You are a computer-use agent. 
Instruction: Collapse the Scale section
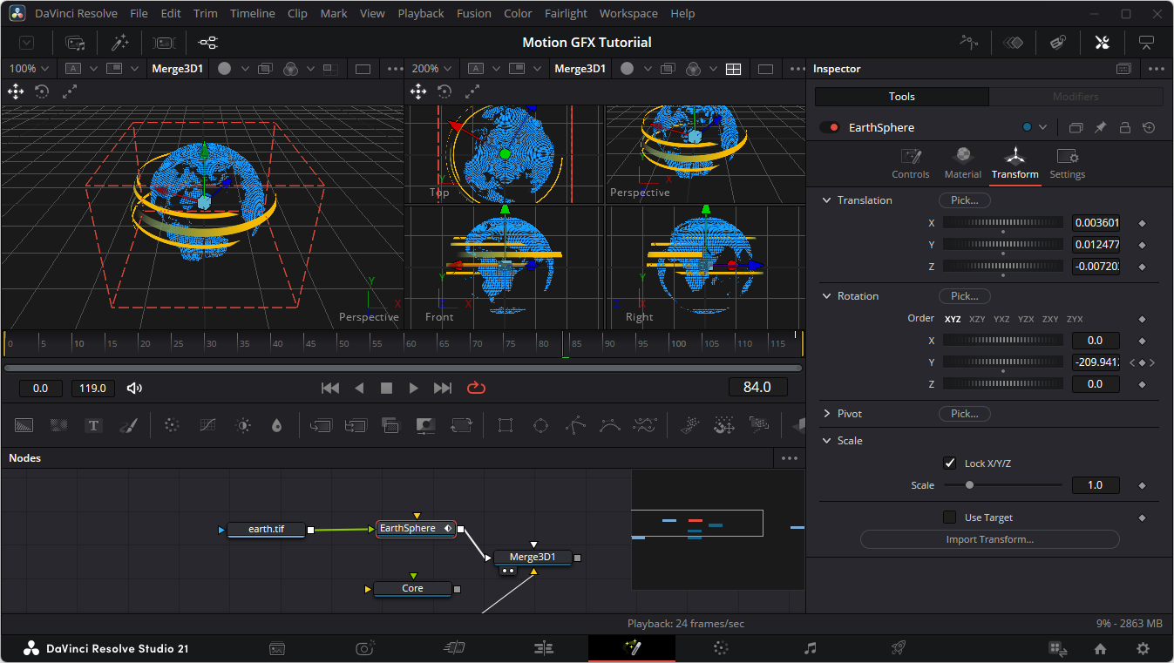(x=827, y=441)
